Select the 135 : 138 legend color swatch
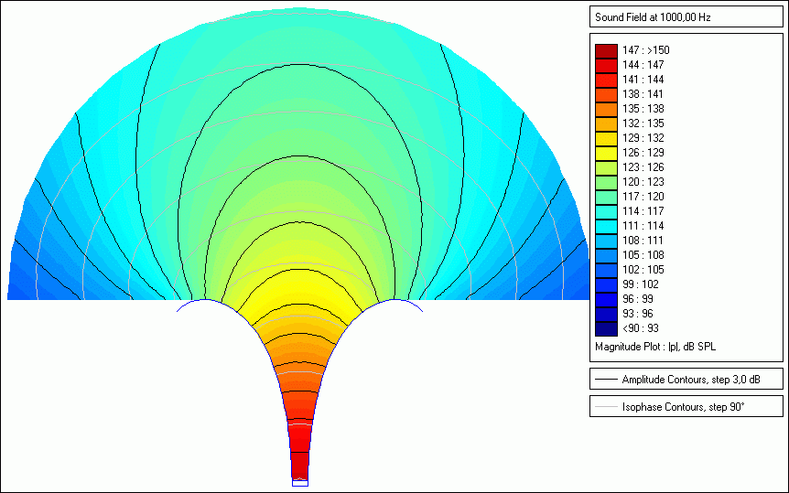 tap(606, 109)
